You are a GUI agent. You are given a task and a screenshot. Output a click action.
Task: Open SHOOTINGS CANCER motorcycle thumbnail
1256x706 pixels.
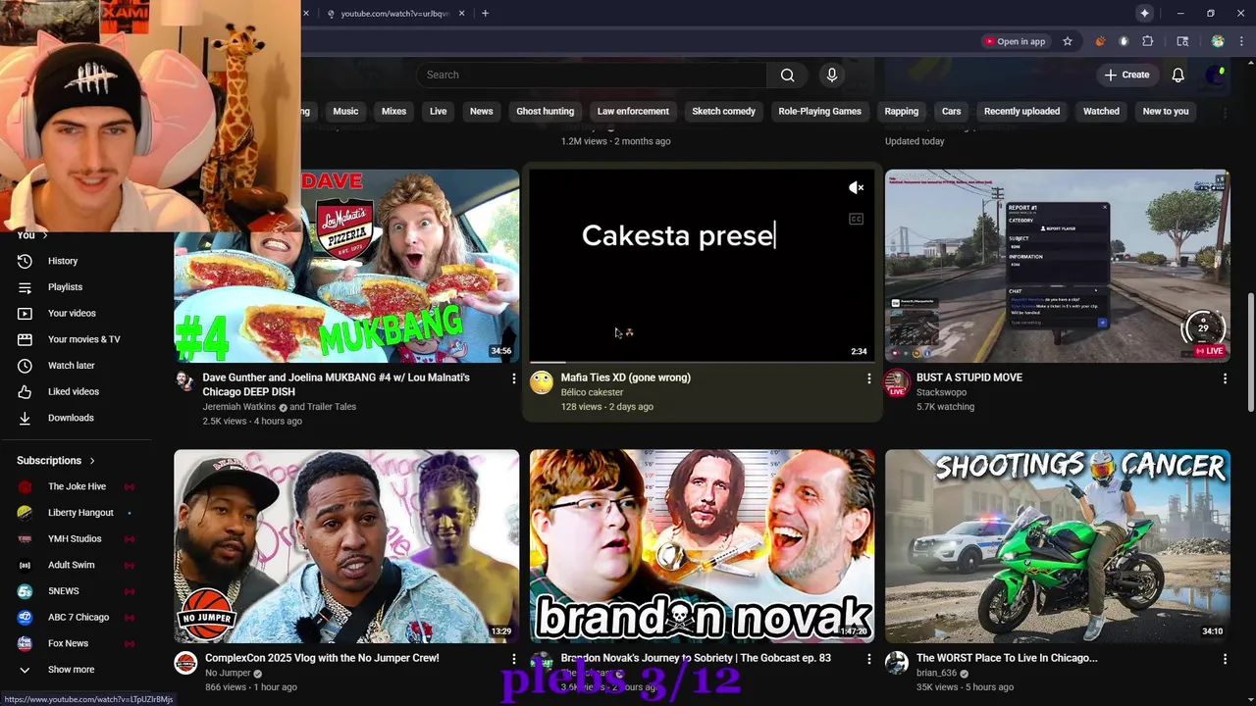(1057, 546)
